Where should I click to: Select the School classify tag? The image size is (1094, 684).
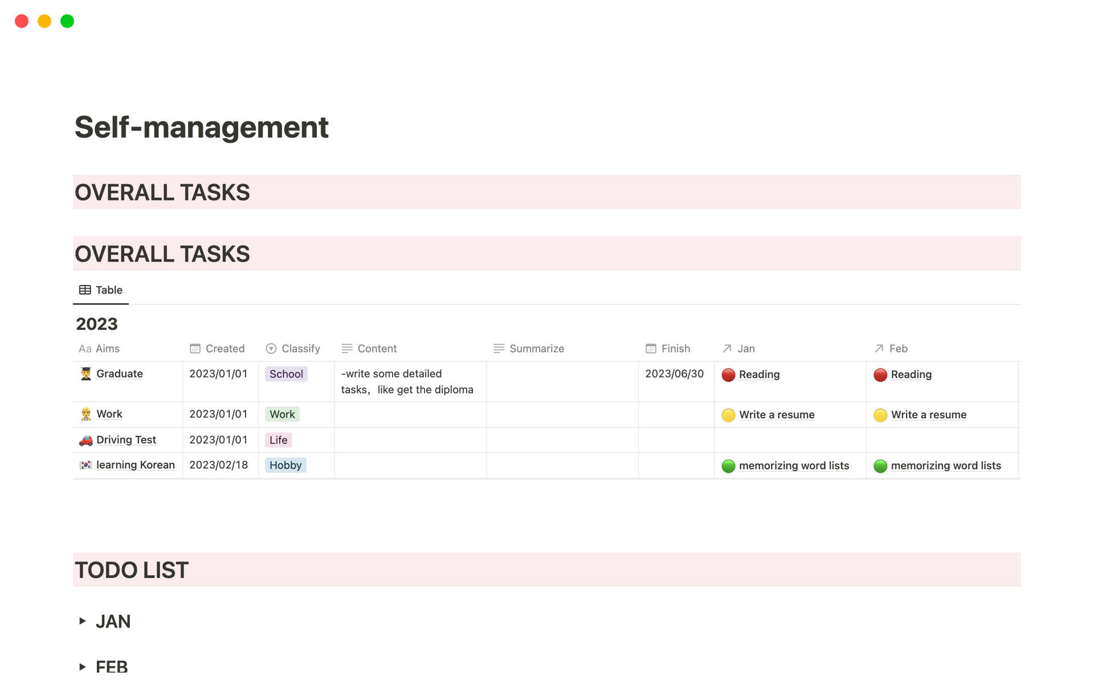(x=285, y=373)
